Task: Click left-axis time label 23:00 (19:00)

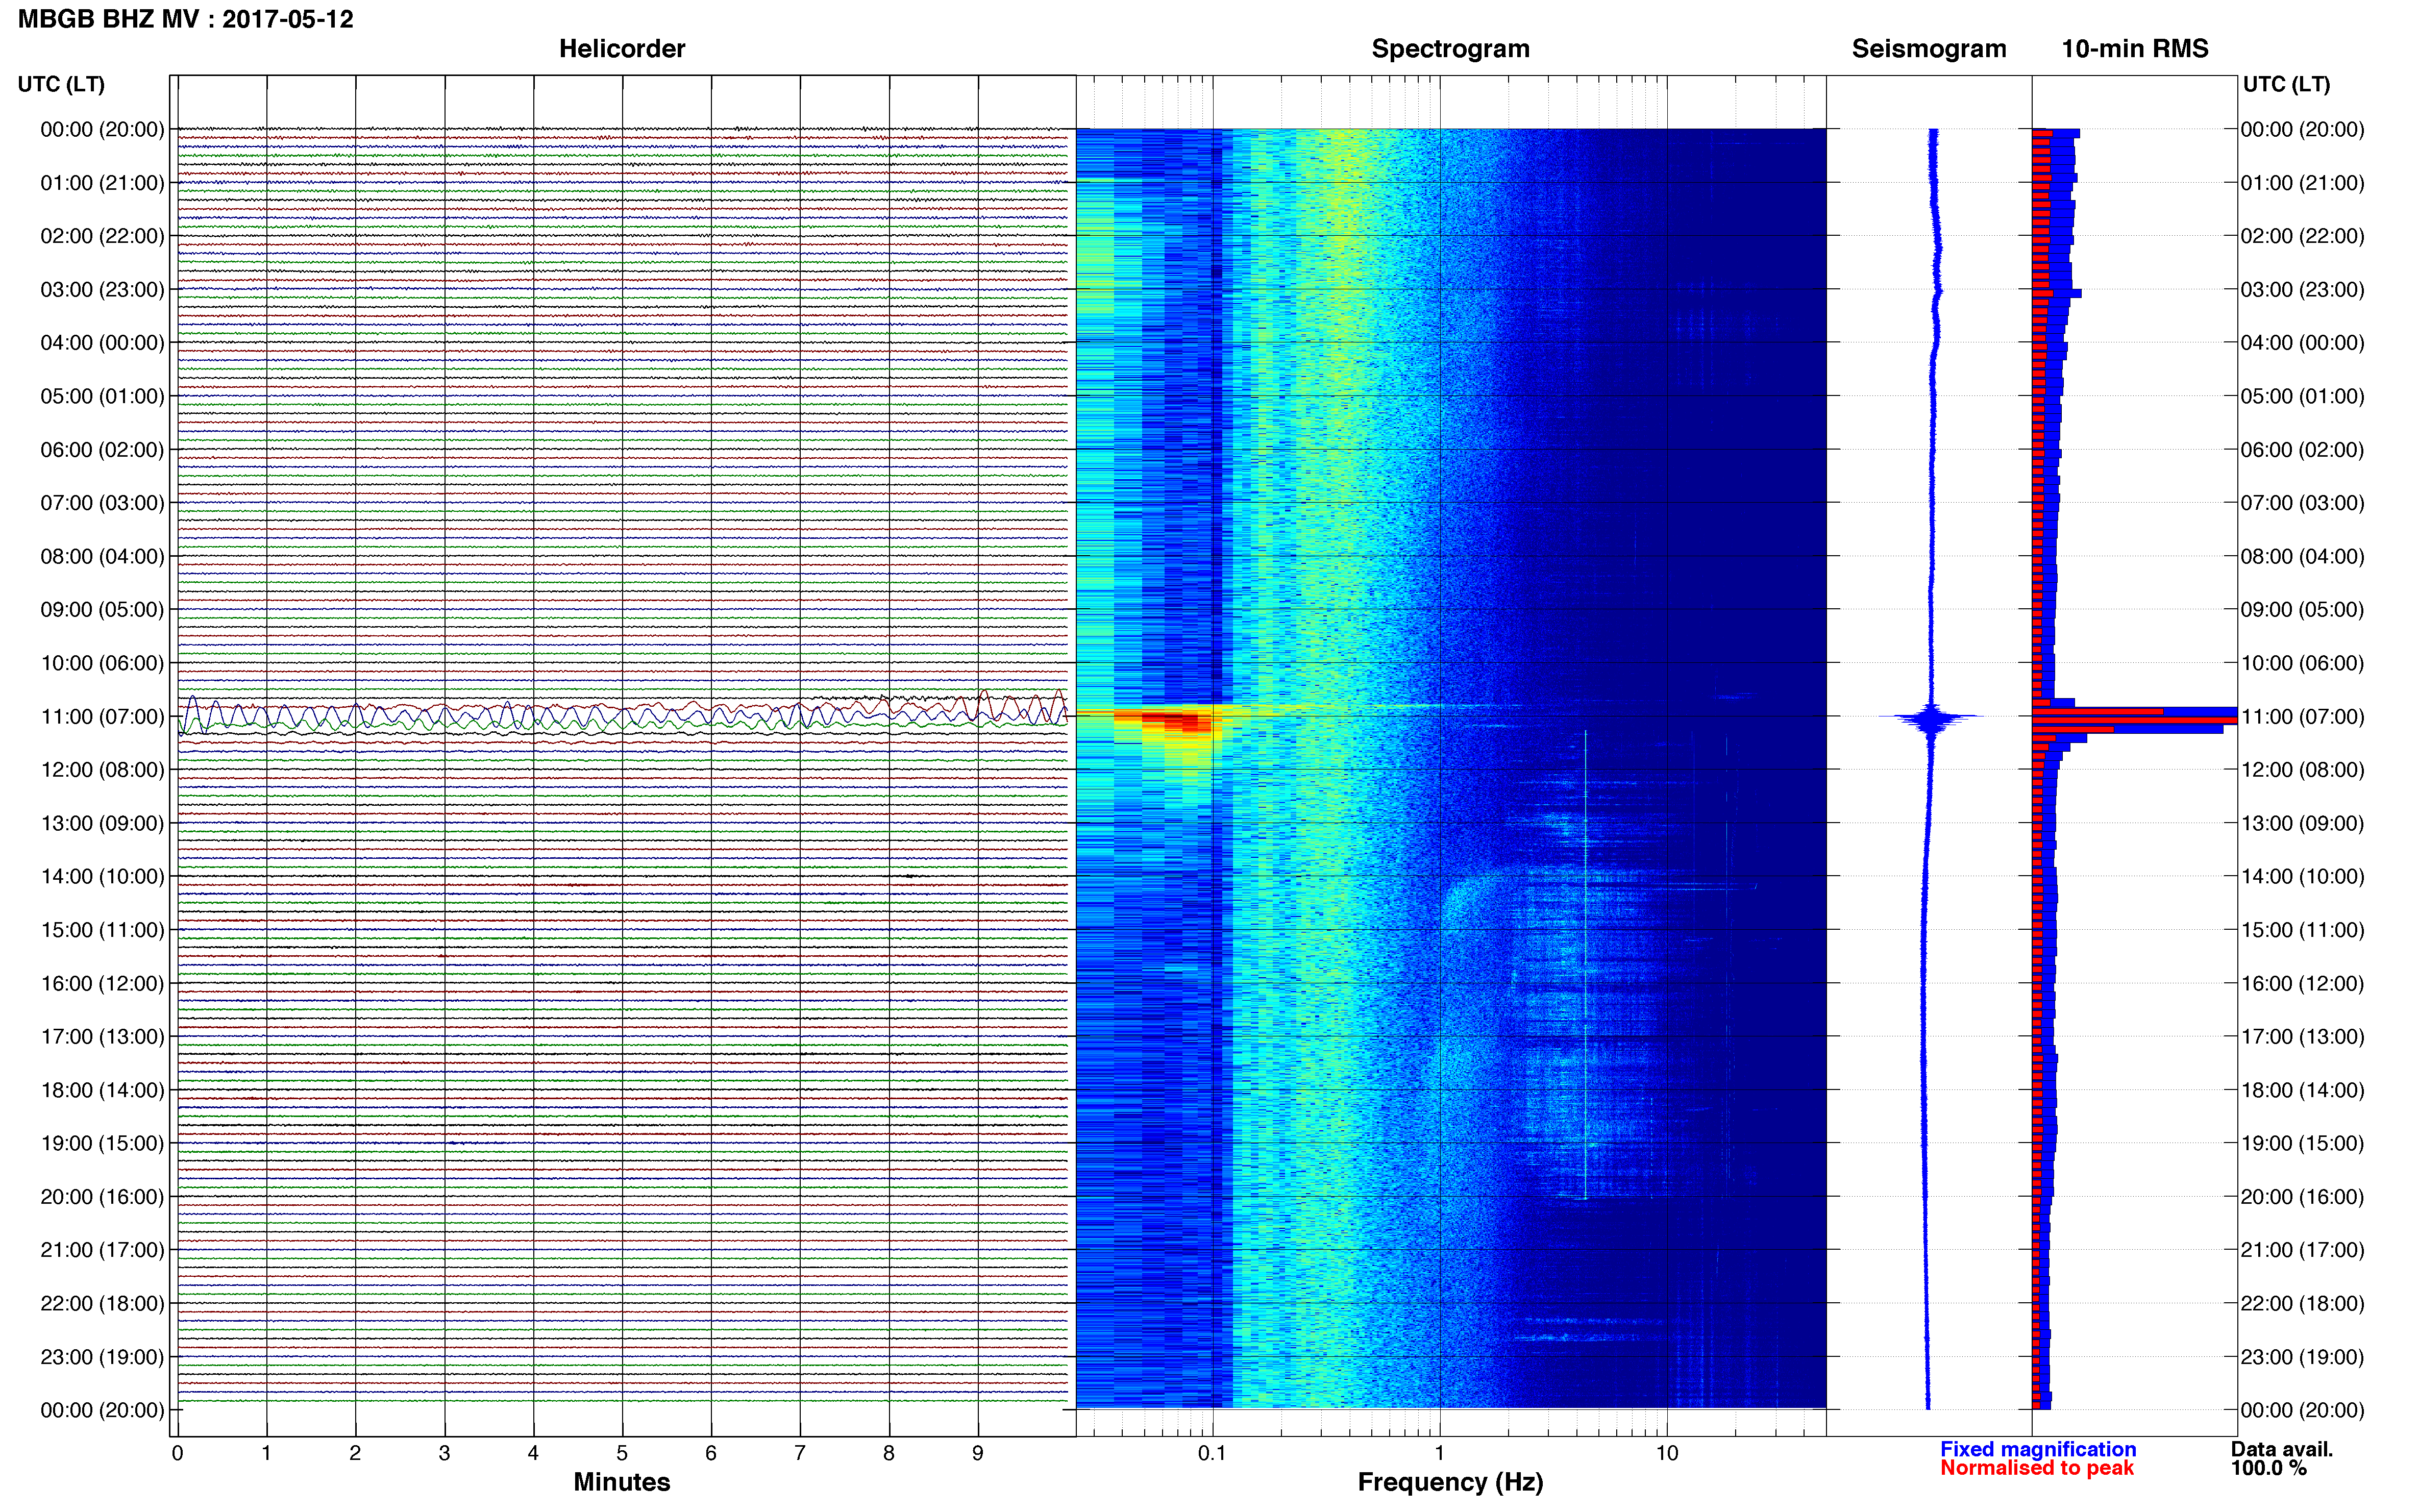Action: coord(102,1357)
